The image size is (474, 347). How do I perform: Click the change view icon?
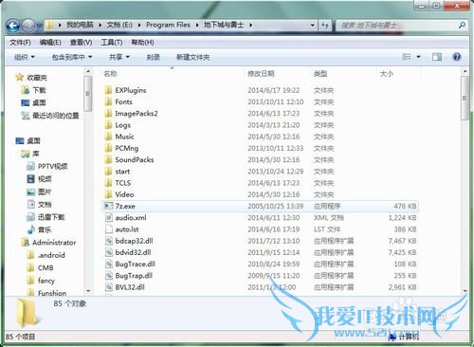click(407, 57)
